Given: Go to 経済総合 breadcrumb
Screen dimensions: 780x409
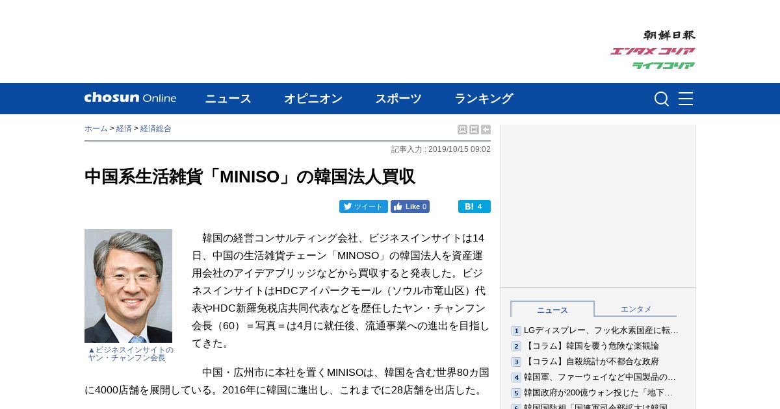Looking at the screenshot, I should [x=156, y=129].
